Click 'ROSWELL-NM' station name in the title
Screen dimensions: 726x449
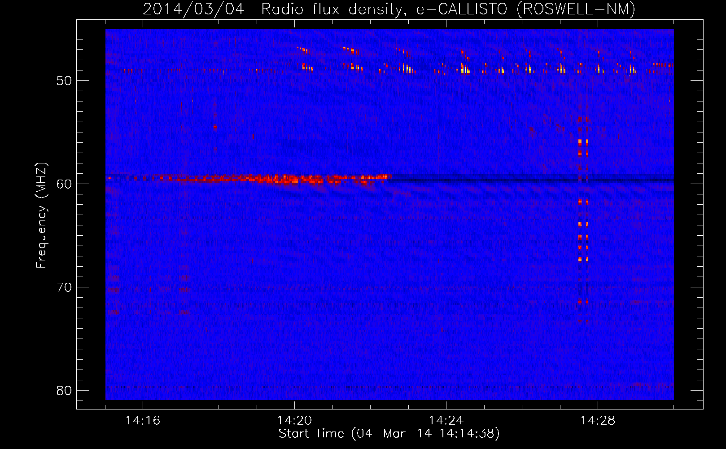(x=576, y=9)
